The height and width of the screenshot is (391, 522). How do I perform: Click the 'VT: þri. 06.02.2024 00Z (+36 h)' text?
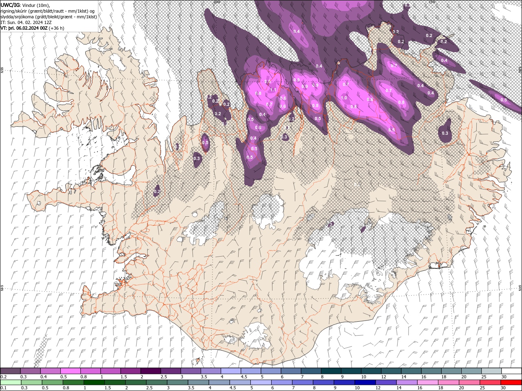pos(32,28)
